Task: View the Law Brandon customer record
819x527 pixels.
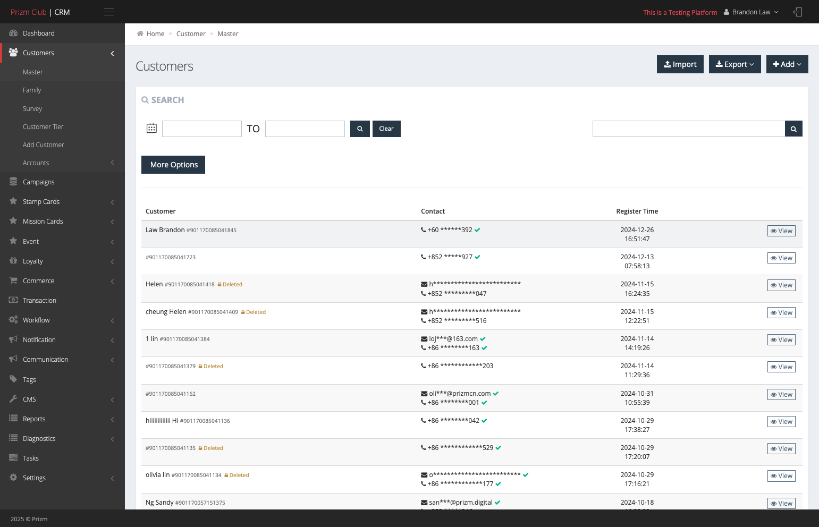Action: pyautogui.click(x=781, y=231)
